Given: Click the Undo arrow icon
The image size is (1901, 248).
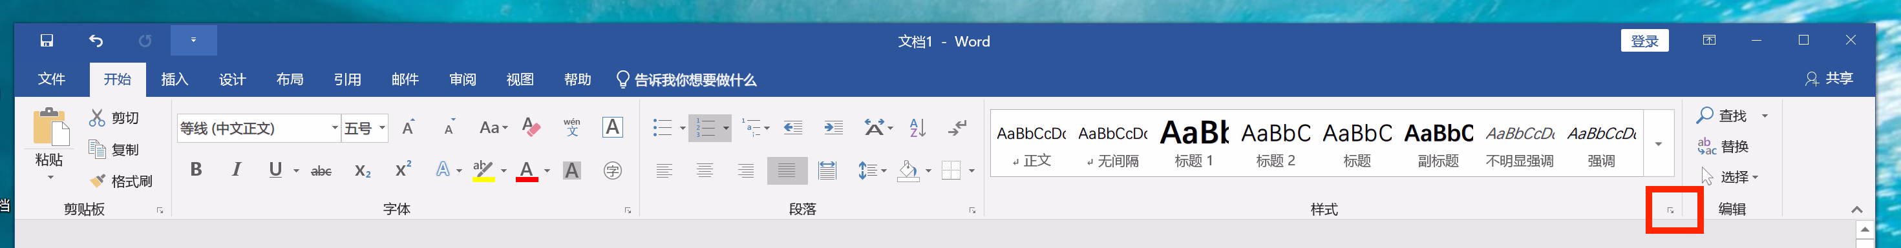Looking at the screenshot, I should [x=96, y=41].
